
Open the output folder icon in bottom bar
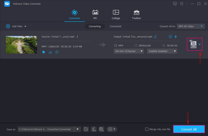pyautogui.click(x=86, y=129)
